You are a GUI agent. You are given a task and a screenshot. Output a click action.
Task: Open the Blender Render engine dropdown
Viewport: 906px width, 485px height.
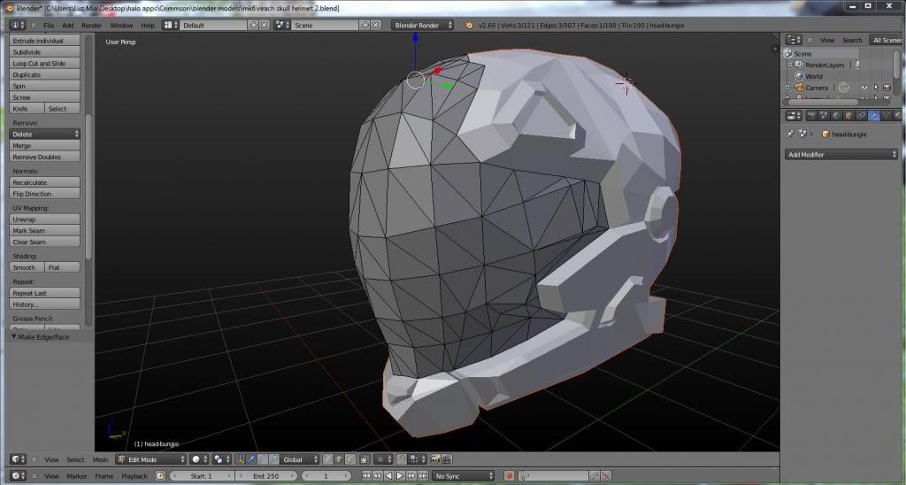[422, 26]
